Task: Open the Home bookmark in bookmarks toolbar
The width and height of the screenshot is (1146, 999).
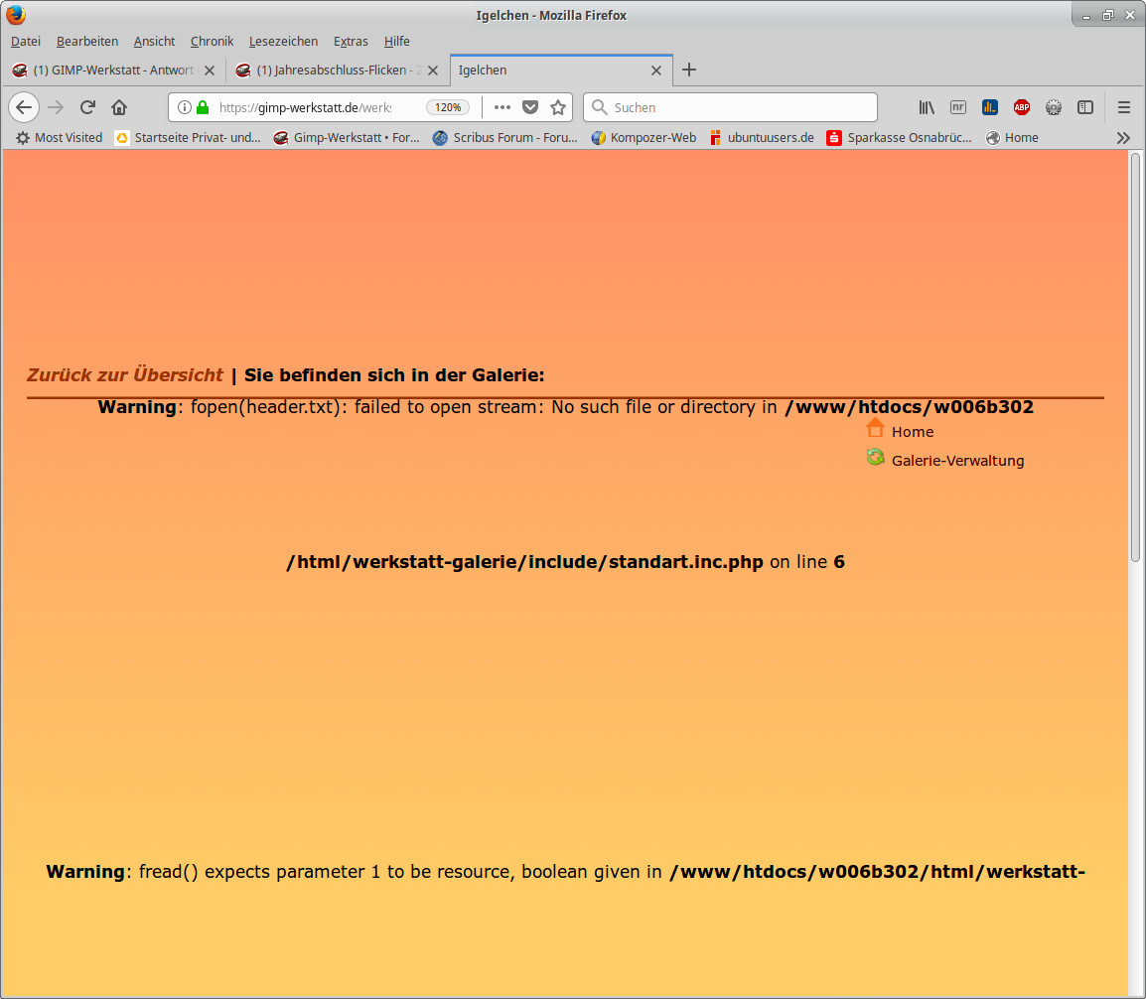Action: [1012, 137]
